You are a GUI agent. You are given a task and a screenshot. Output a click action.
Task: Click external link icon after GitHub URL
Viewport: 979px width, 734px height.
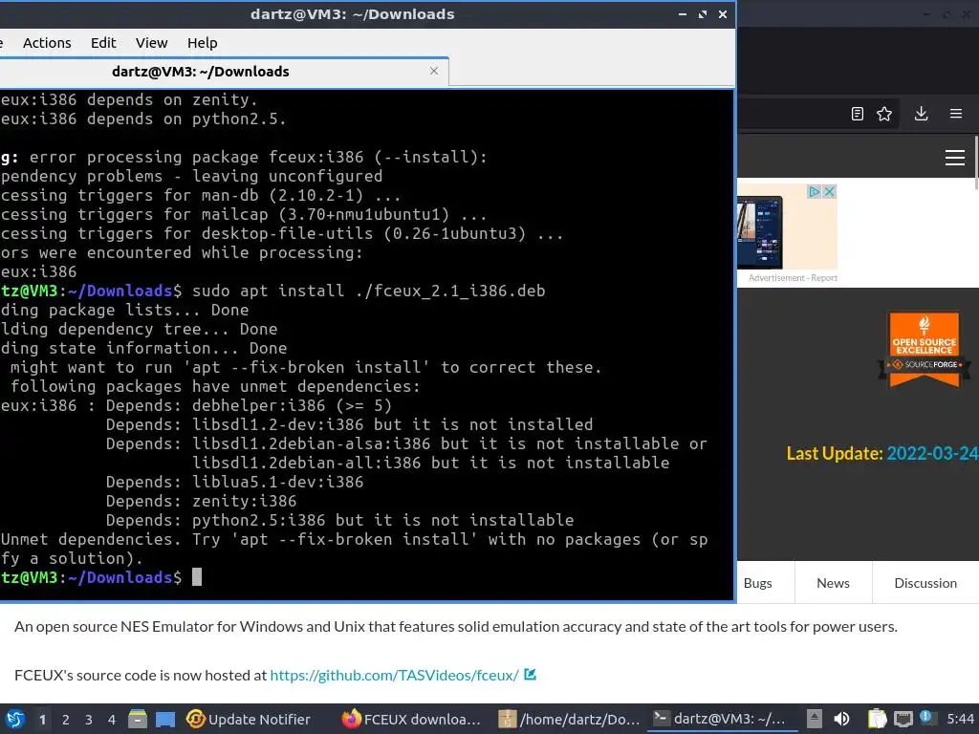coord(530,674)
